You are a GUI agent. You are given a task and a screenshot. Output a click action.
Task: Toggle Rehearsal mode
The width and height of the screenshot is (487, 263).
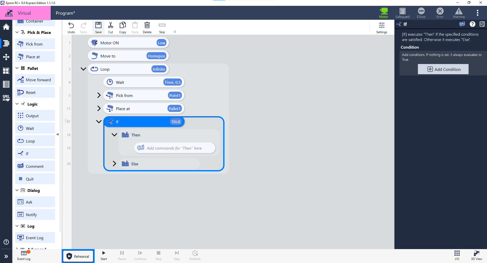pyautogui.click(x=78, y=256)
